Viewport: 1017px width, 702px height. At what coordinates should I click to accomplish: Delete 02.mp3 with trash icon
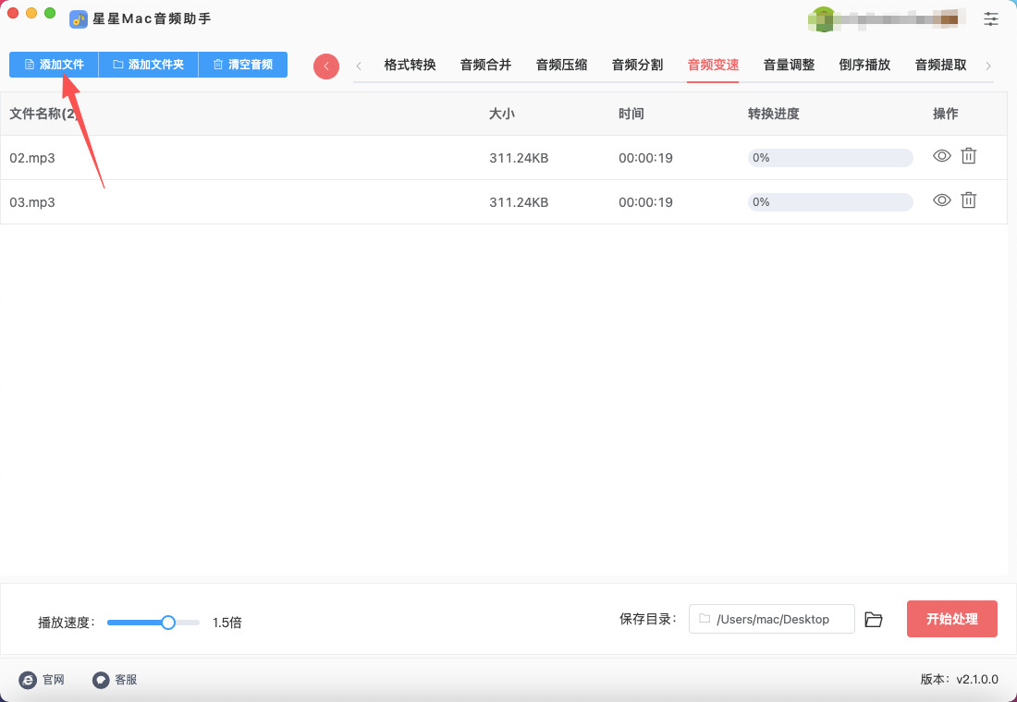968,156
